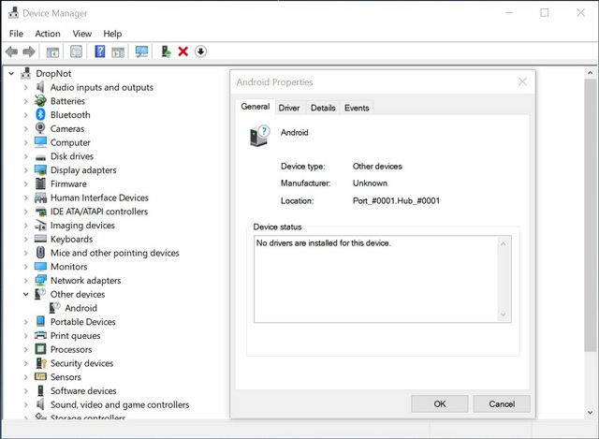
Task: Expand the Monitors category
Action: point(25,267)
